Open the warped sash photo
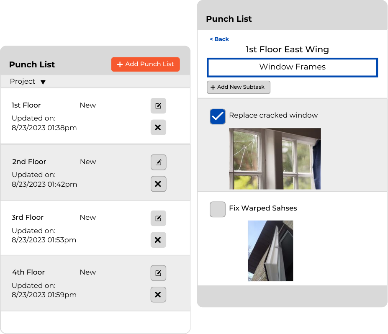This screenshot has width=388, height=334. pos(270,251)
